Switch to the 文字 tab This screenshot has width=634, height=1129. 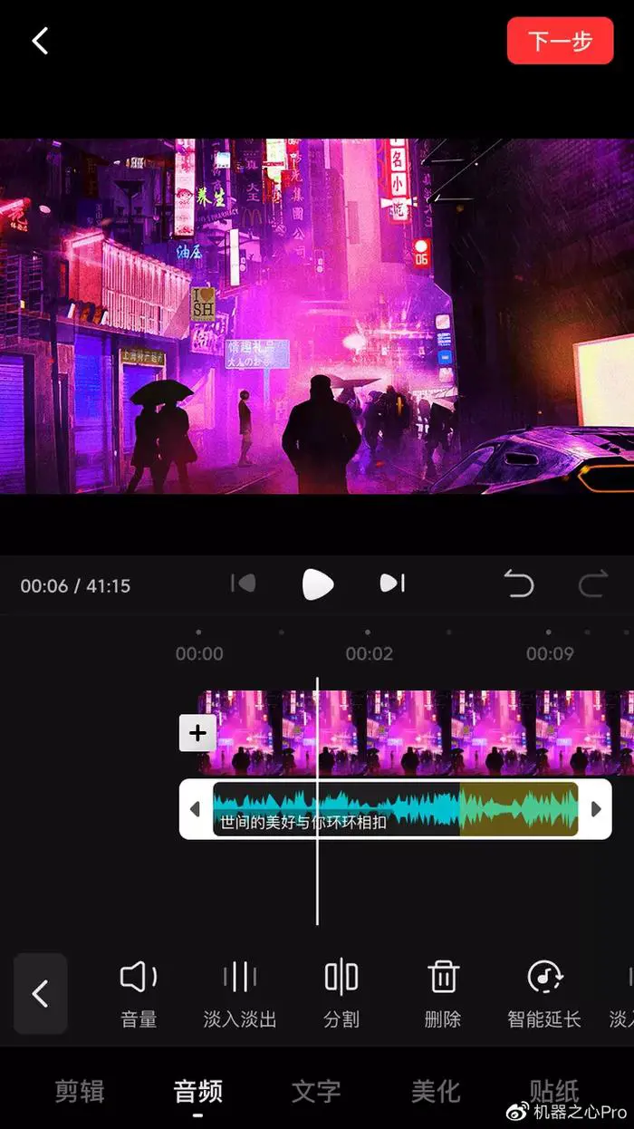[x=316, y=1091]
